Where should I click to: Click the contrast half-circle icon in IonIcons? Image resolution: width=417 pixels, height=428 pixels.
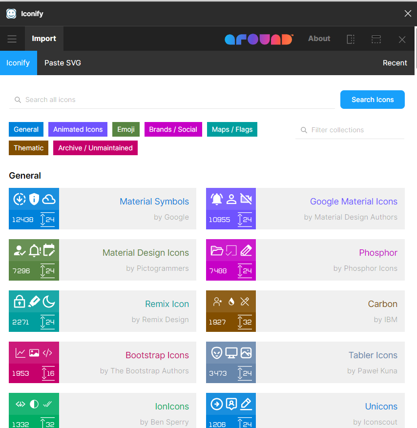click(x=34, y=404)
